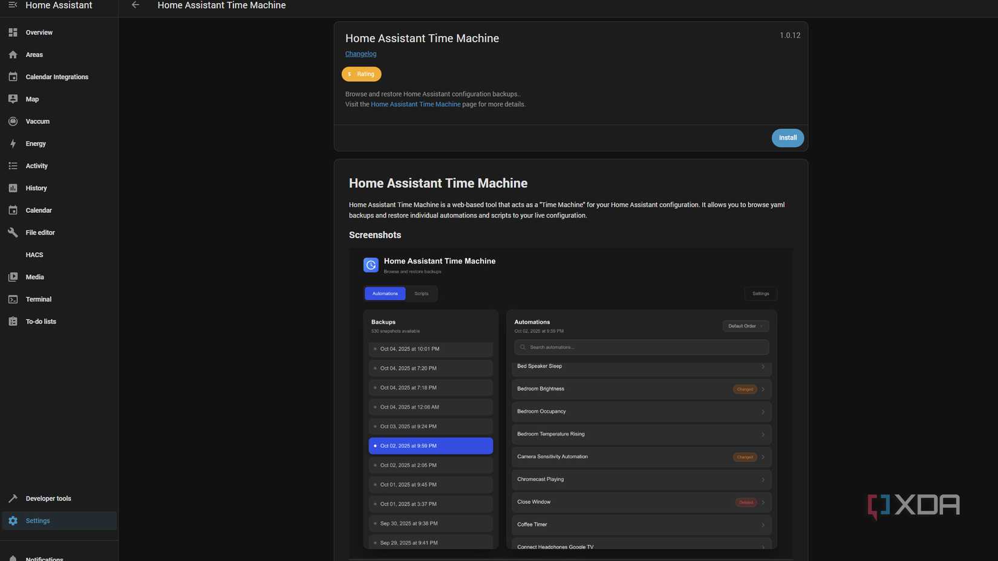
Task: Open the Overview dashboard
Action: coord(39,32)
